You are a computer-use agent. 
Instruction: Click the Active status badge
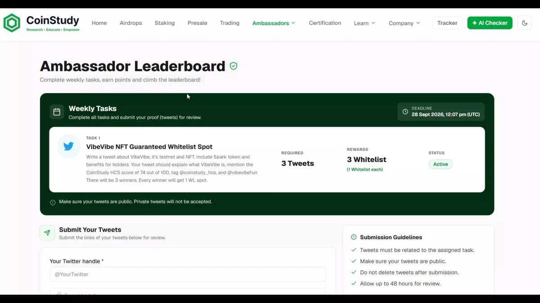pos(441,164)
